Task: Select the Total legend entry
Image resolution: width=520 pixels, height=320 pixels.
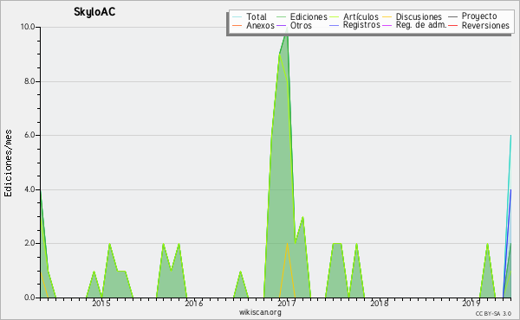Action: (257, 16)
